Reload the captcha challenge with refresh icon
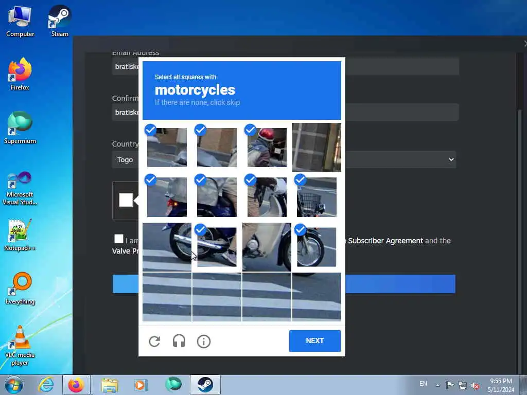This screenshot has height=395, width=527. pyautogui.click(x=154, y=342)
